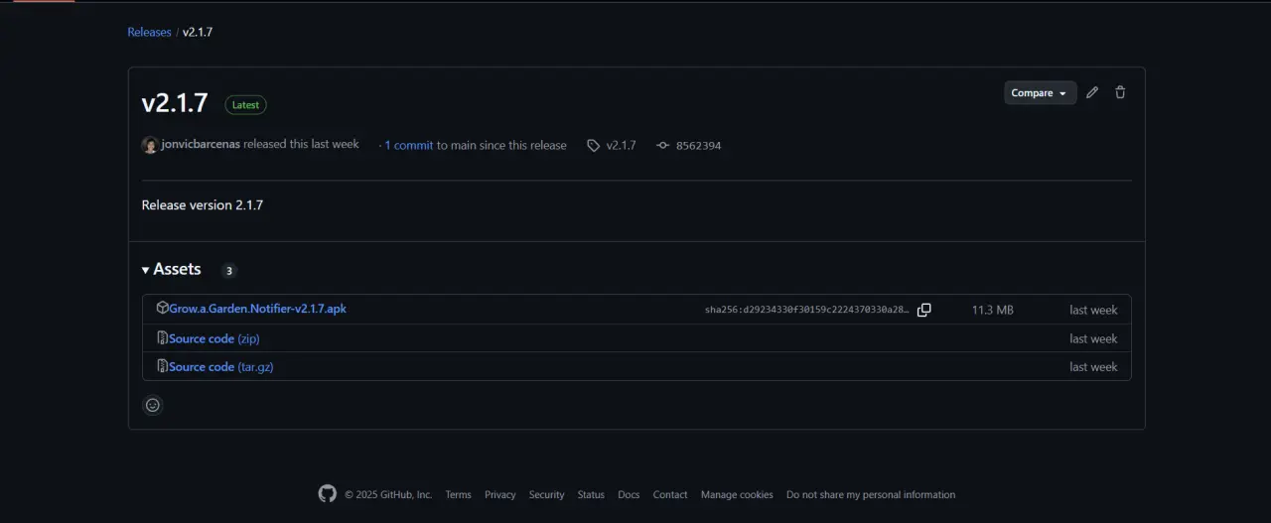1271x523 pixels.
Task: Click the v2.1.7 release heading
Action: (x=175, y=103)
